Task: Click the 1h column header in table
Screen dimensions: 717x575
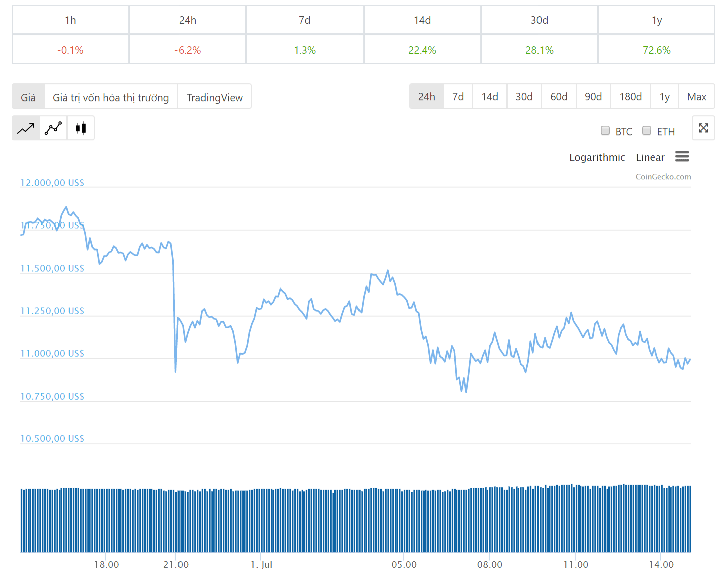Action: point(70,20)
